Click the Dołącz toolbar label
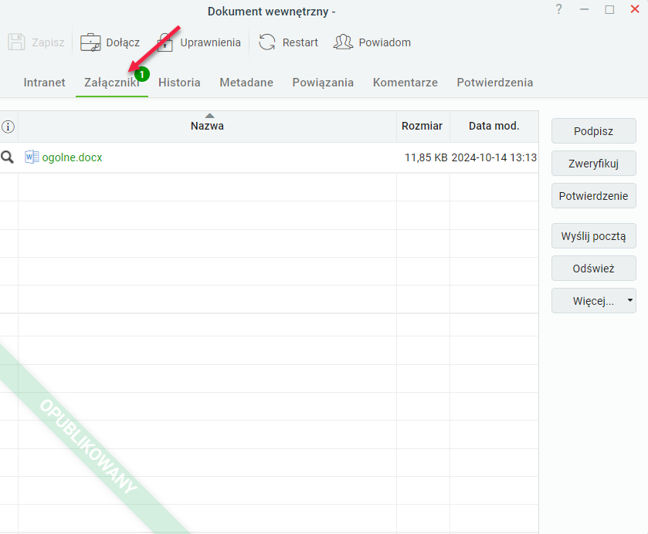This screenshot has width=648, height=534. coord(123,42)
